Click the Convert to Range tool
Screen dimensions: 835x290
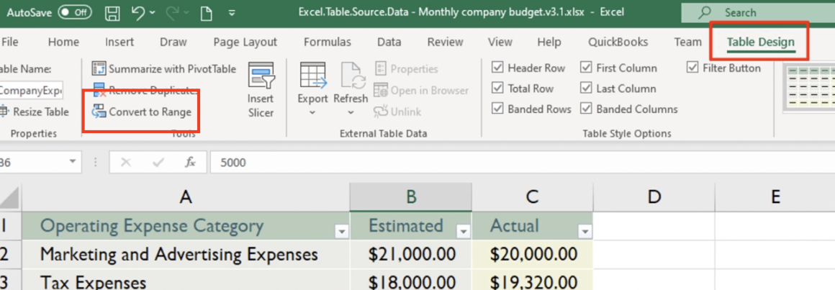pos(142,112)
